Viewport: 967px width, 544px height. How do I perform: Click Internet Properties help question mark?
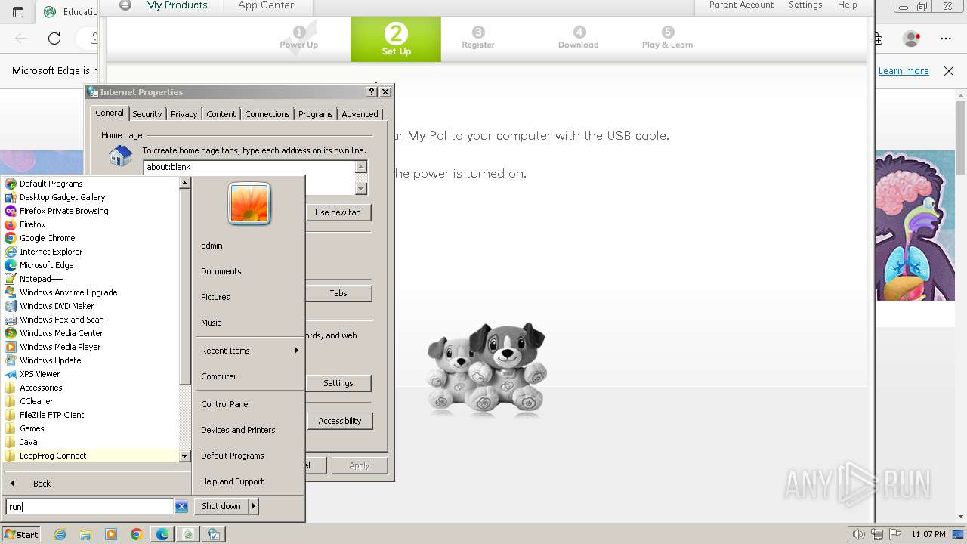pos(371,91)
